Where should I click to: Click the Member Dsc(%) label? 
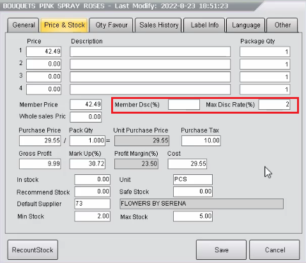coord(137,105)
